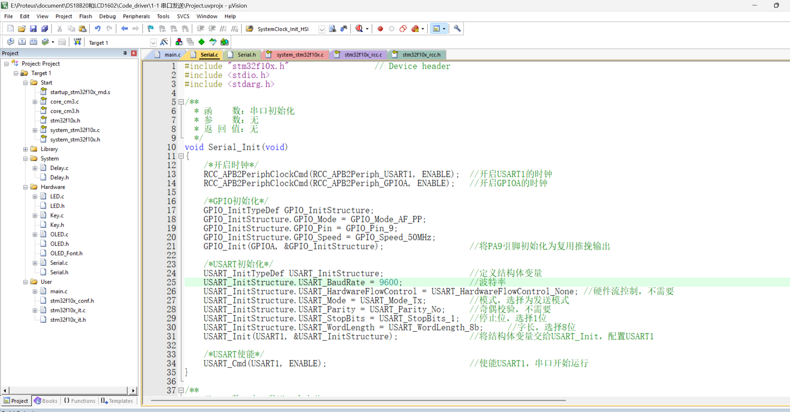Click the Open file icon
Image resolution: width=790 pixels, height=412 pixels.
tap(22, 29)
